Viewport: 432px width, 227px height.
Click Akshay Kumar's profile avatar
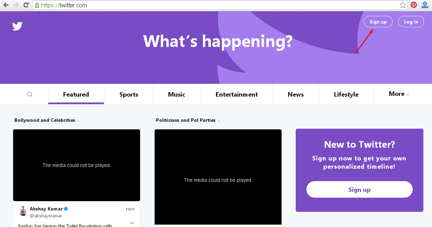(23, 211)
